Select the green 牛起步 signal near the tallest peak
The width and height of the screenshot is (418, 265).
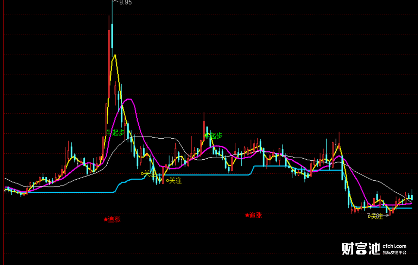pos(115,132)
